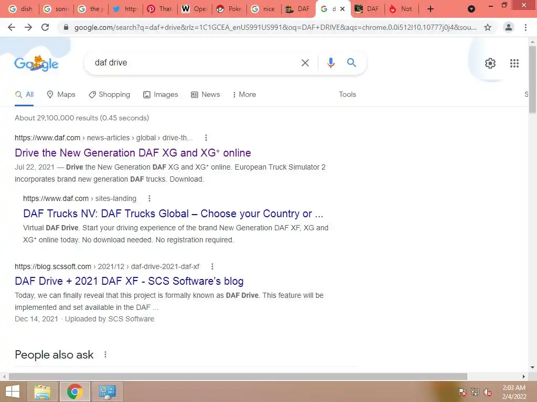Open Google settings gear icon
Screen dimensions: 537x402
(x=490, y=63)
